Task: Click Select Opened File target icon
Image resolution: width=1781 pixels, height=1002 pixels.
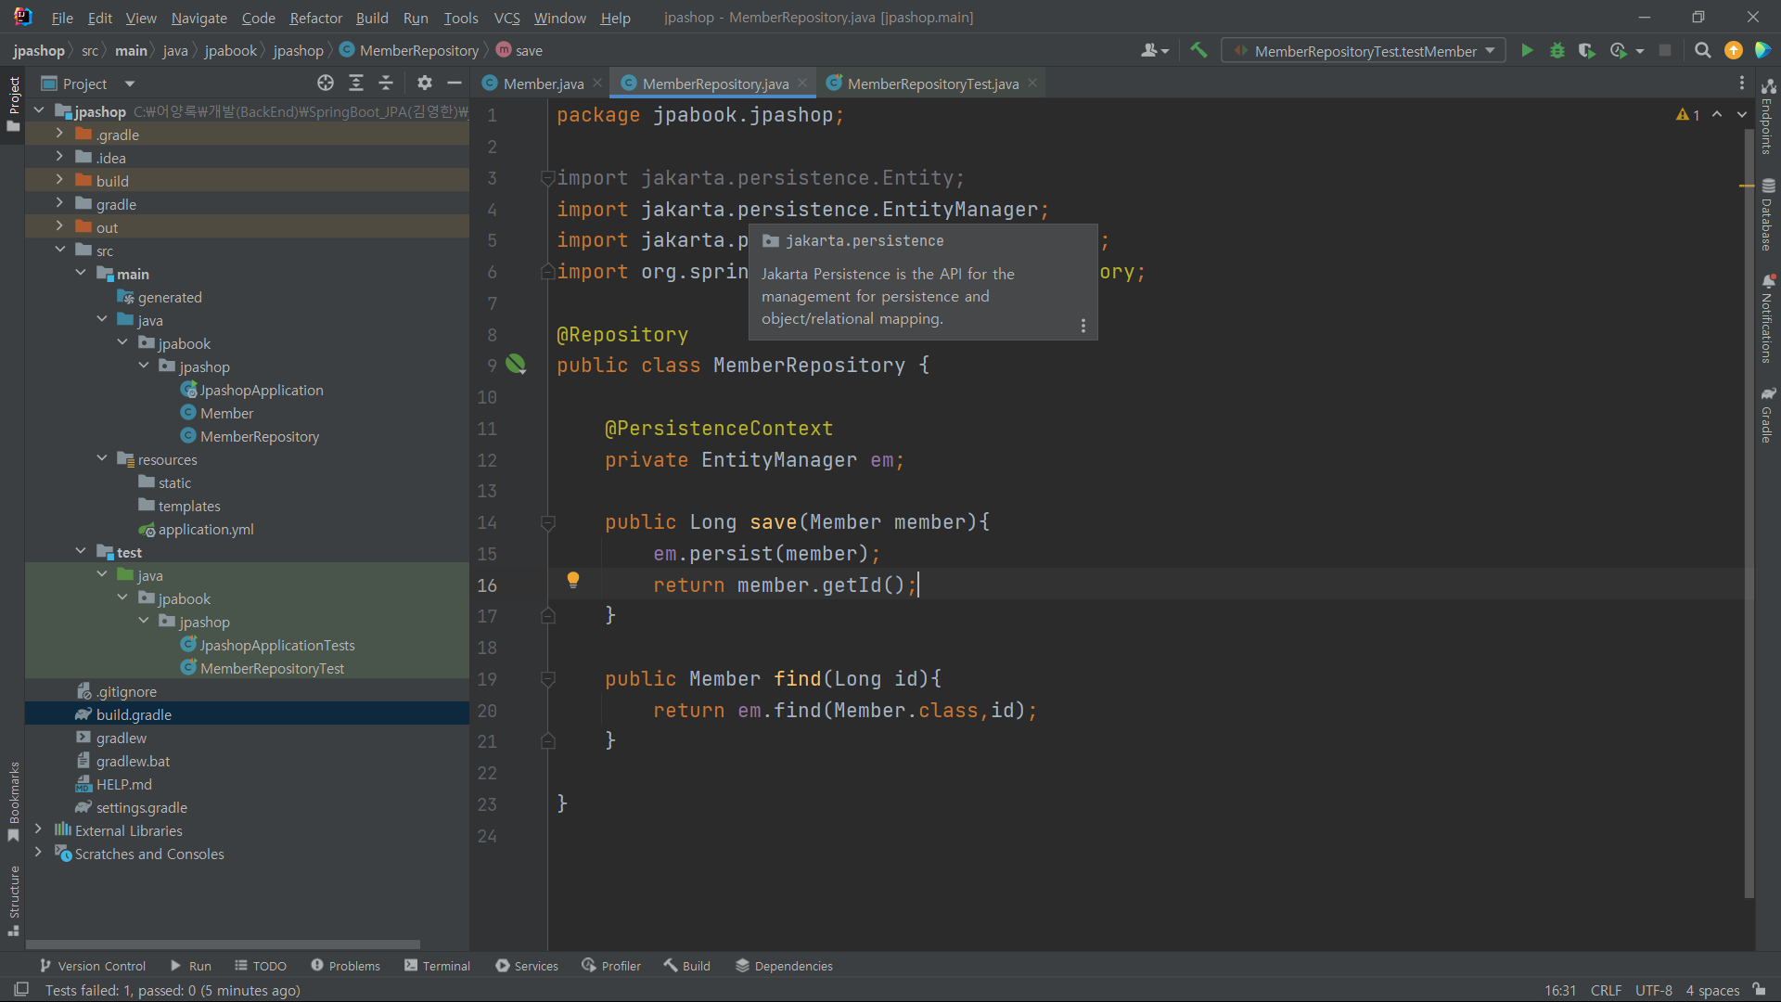Action: click(x=325, y=83)
